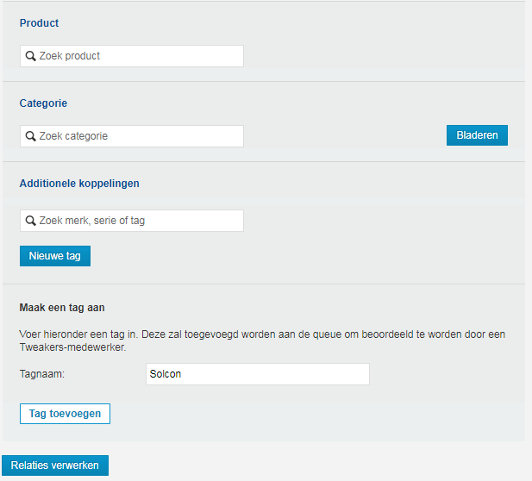Viewport: 532px width, 481px height.
Task: Click the sentence 'Voer hieronder een tag in.'
Action: (x=78, y=334)
